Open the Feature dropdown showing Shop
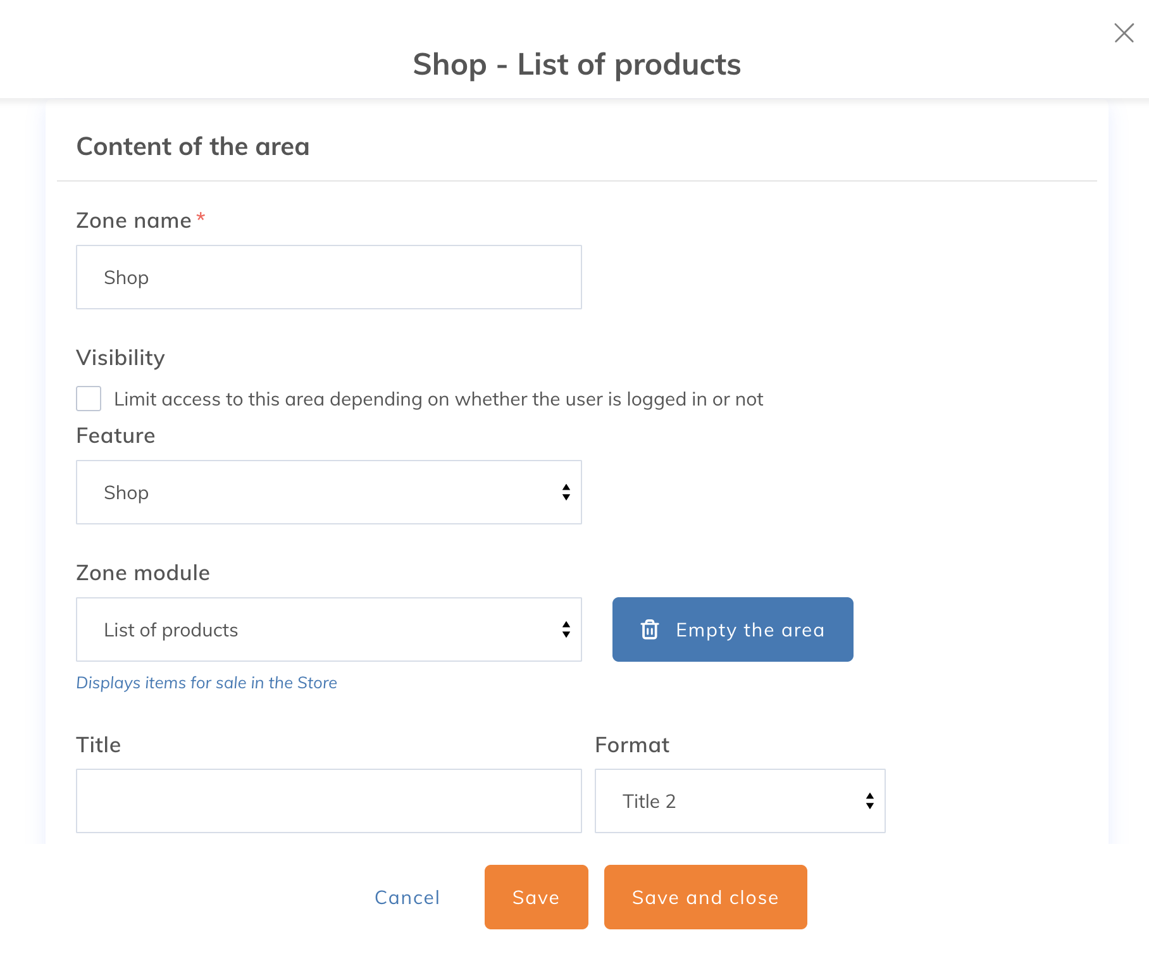1149x973 pixels. point(316,492)
